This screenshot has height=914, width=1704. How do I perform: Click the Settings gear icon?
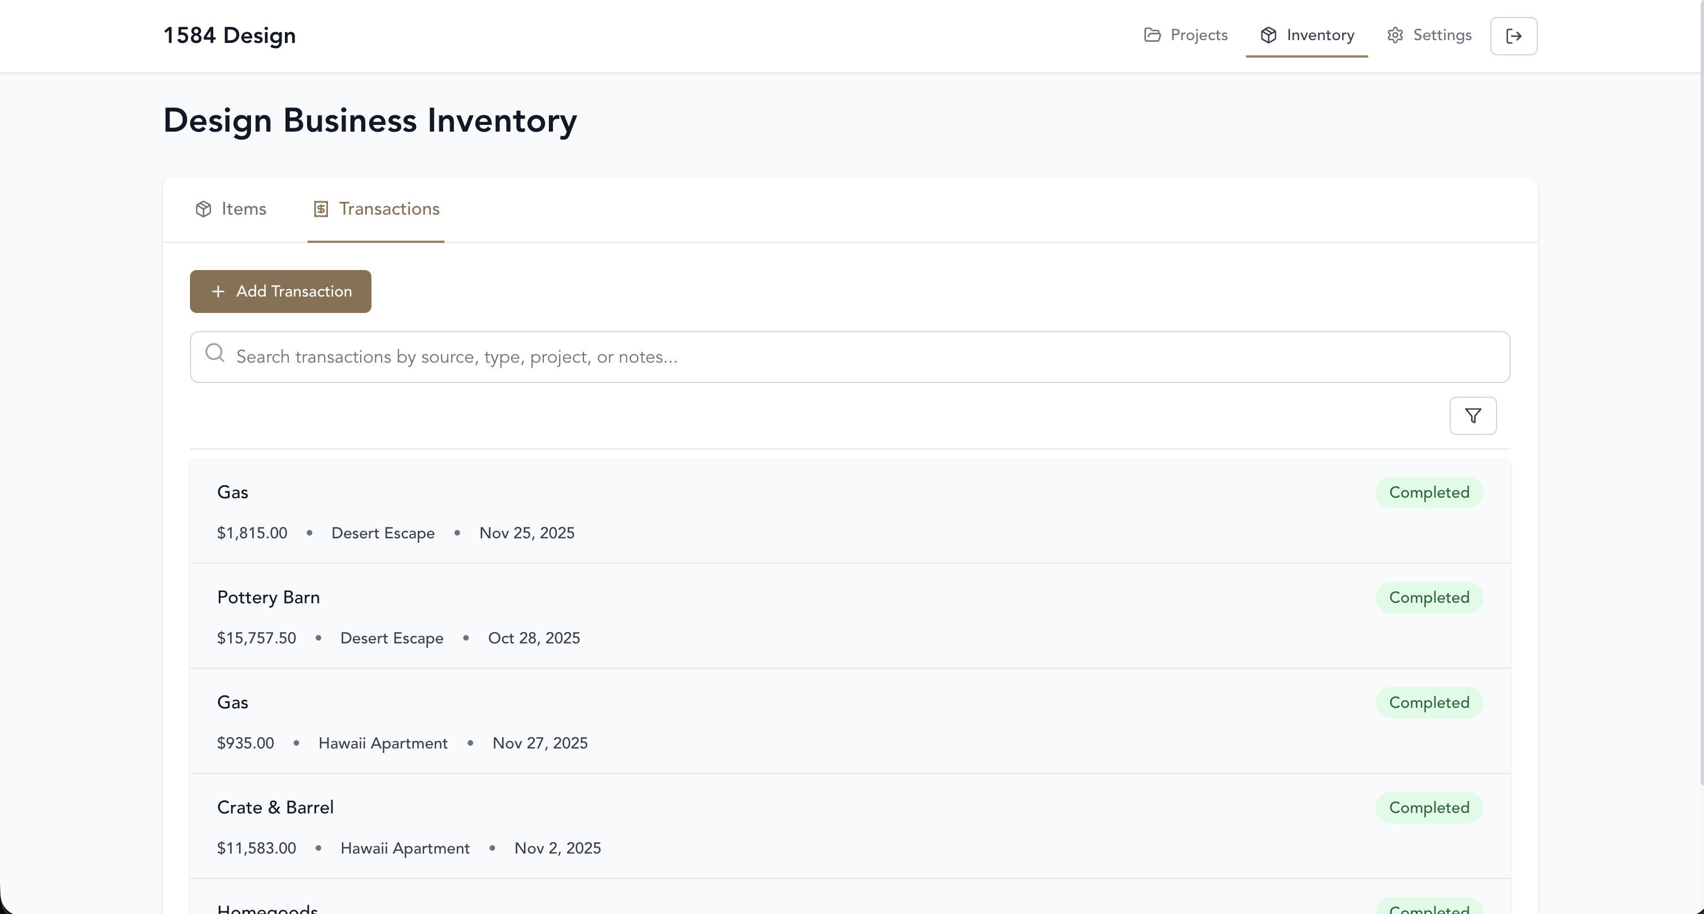tap(1395, 36)
